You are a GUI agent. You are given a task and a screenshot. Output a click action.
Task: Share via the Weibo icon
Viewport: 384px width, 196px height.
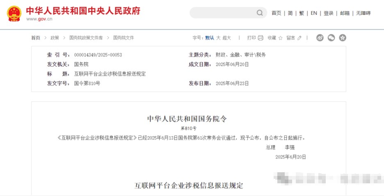tap(320, 38)
